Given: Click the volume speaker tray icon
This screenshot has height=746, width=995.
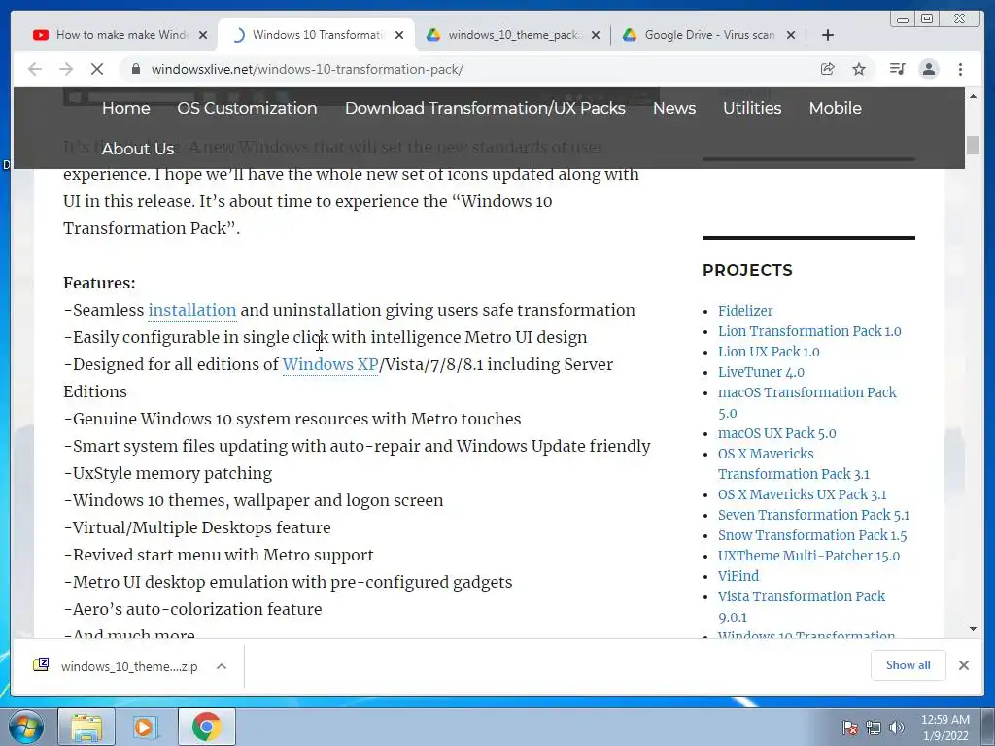Looking at the screenshot, I should 896,728.
